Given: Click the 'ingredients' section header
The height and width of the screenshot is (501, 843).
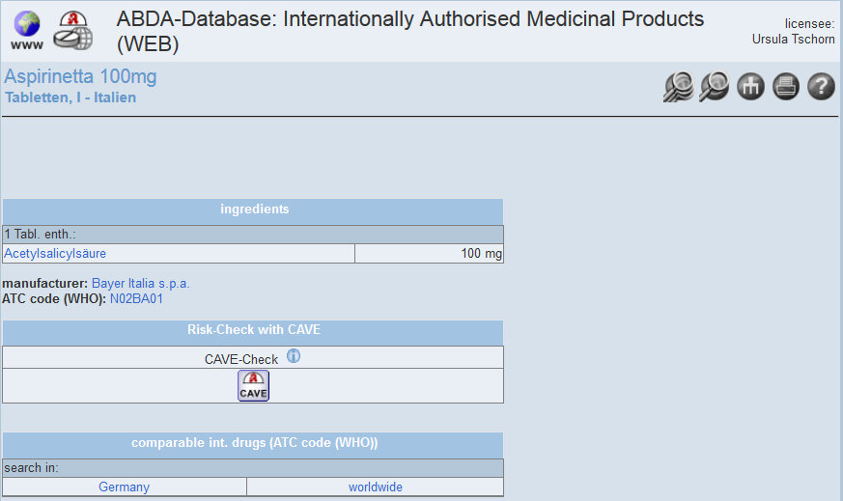Looking at the screenshot, I should tap(253, 211).
